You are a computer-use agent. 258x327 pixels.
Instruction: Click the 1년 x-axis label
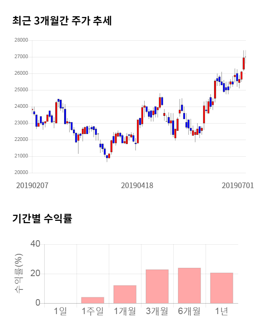(x=222, y=311)
